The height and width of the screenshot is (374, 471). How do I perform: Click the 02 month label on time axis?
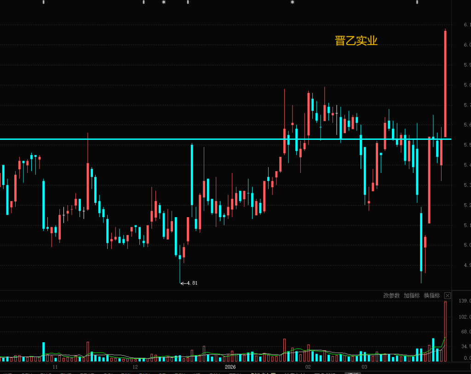pyautogui.click(x=308, y=367)
